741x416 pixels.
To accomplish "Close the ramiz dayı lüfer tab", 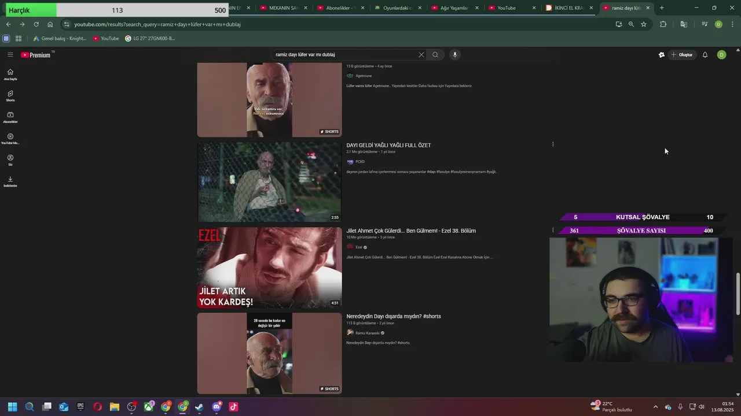I will pos(648,8).
